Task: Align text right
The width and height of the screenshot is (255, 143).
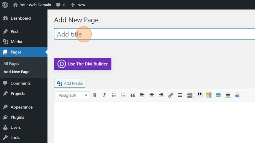Action: click(x=161, y=95)
